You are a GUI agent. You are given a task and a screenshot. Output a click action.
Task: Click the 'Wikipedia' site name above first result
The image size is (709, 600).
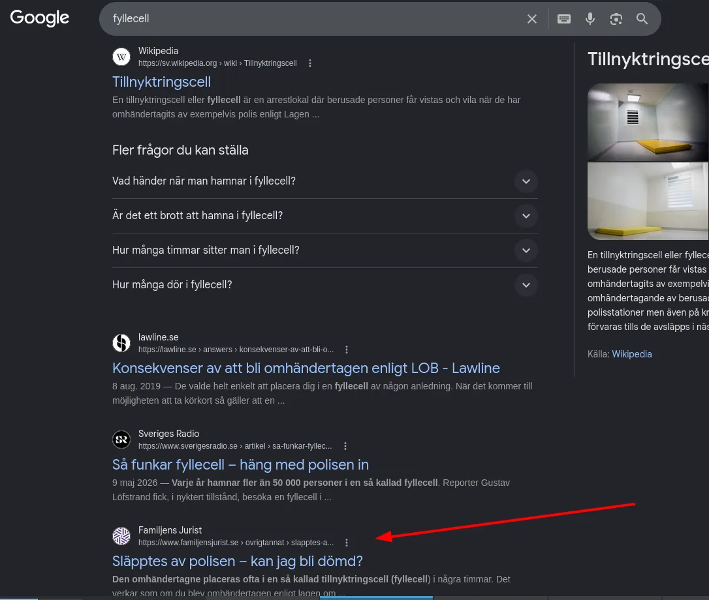158,51
